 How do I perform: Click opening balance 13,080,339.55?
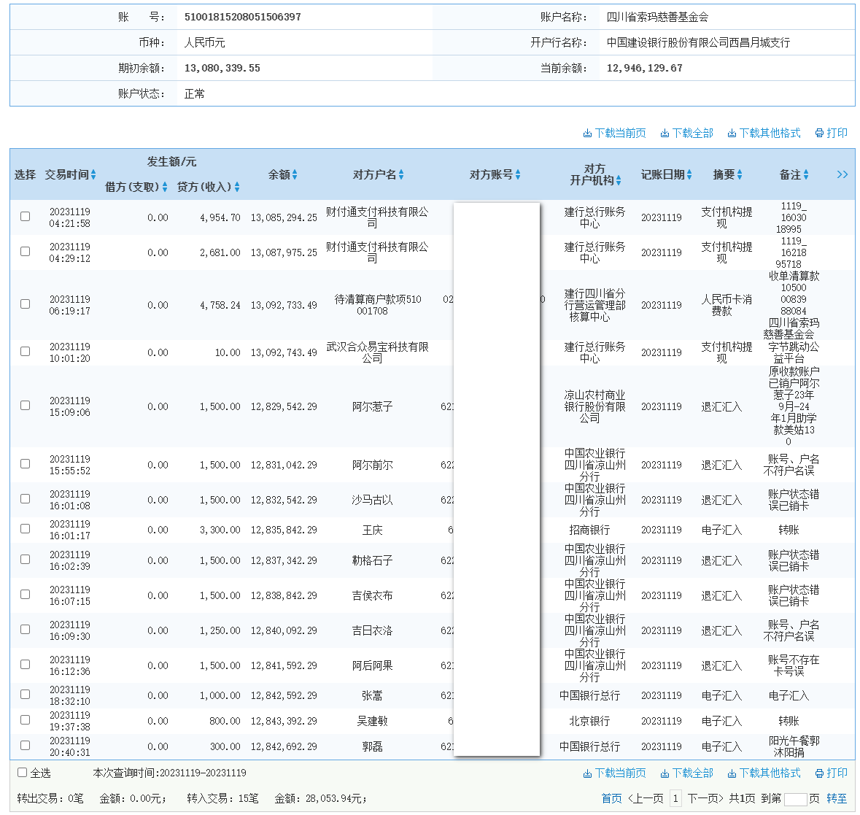click(x=222, y=68)
